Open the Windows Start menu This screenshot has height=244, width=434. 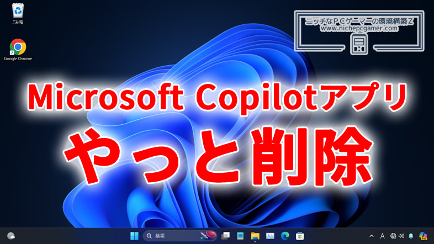[x=134, y=236]
